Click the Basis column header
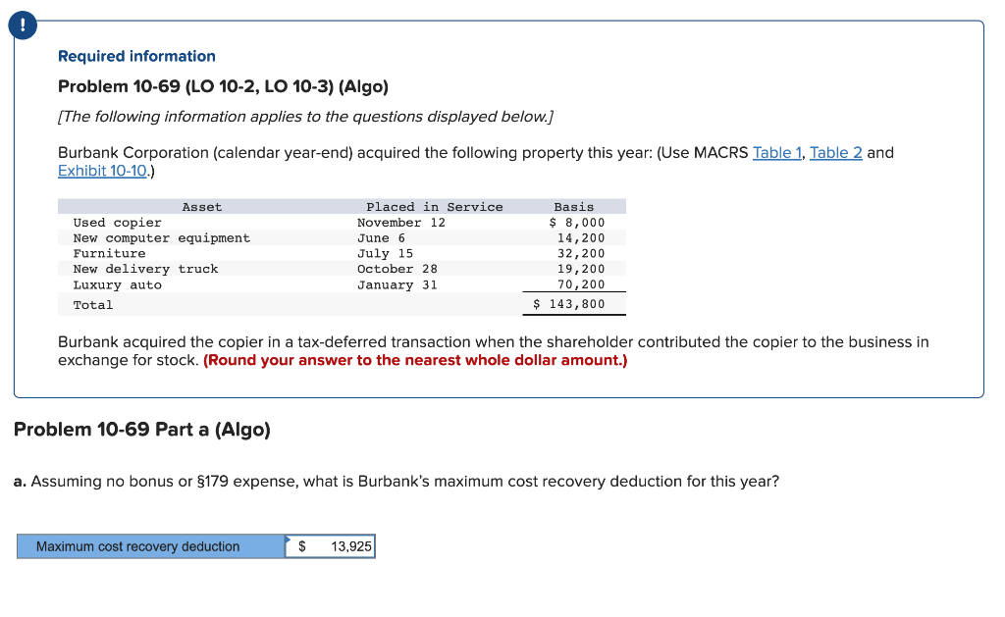The width and height of the screenshot is (1005, 617). [574, 206]
